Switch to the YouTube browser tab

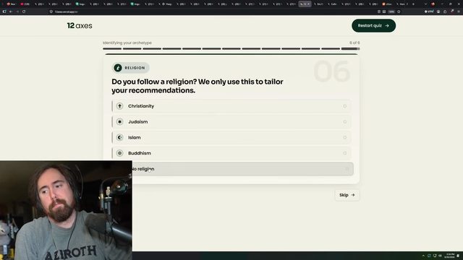click(x=25, y=4)
